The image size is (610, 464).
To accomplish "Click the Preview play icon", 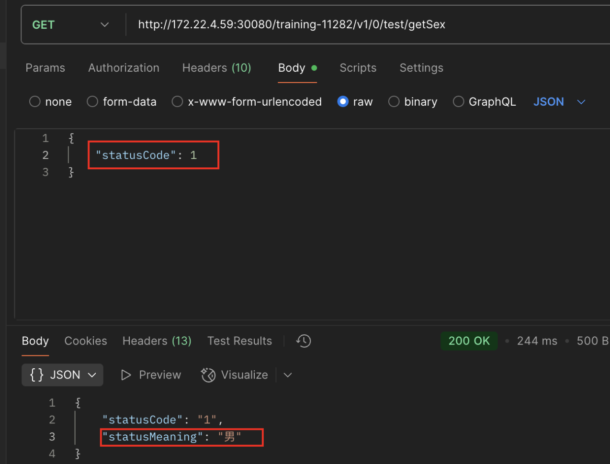I will point(126,375).
